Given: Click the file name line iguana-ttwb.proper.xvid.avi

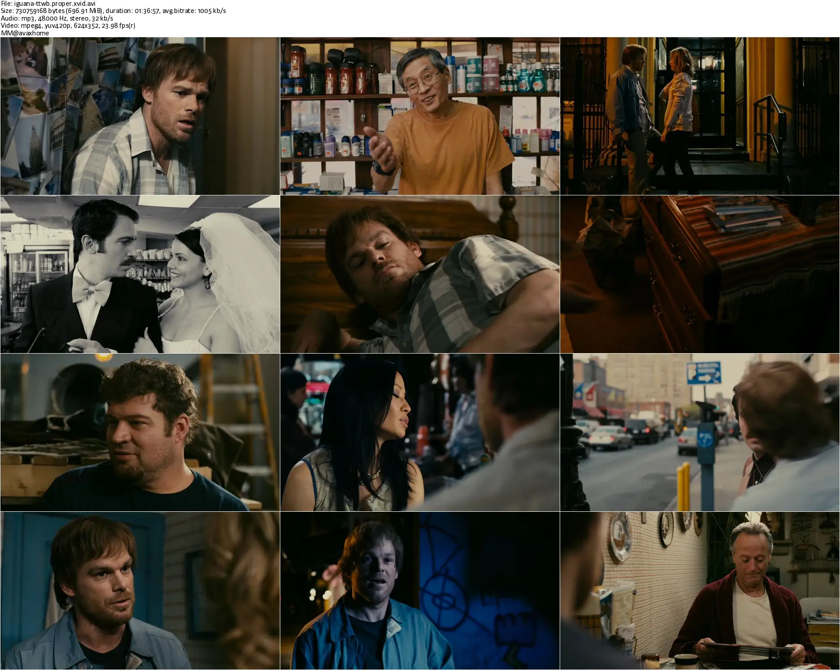Looking at the screenshot, I should (x=48, y=4).
